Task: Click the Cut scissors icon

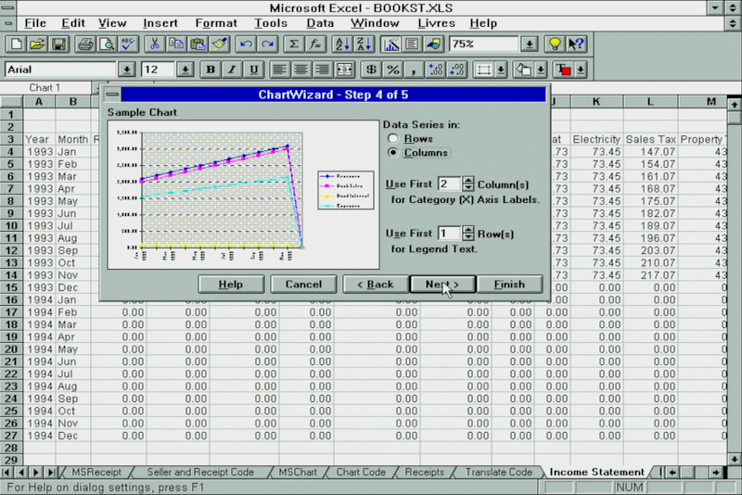Action: tap(154, 44)
